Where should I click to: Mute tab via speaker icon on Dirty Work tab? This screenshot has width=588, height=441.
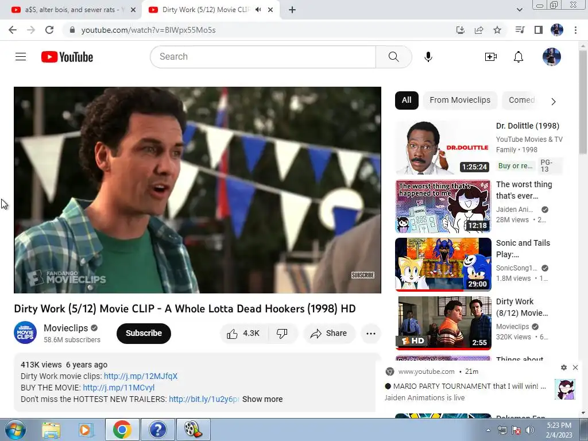click(258, 10)
